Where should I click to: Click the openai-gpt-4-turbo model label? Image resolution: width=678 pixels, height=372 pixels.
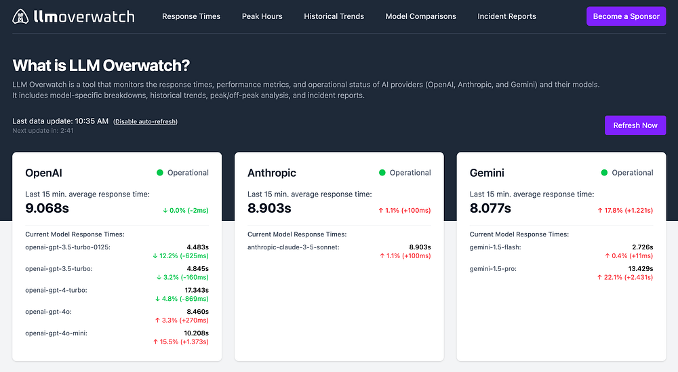(x=56, y=290)
